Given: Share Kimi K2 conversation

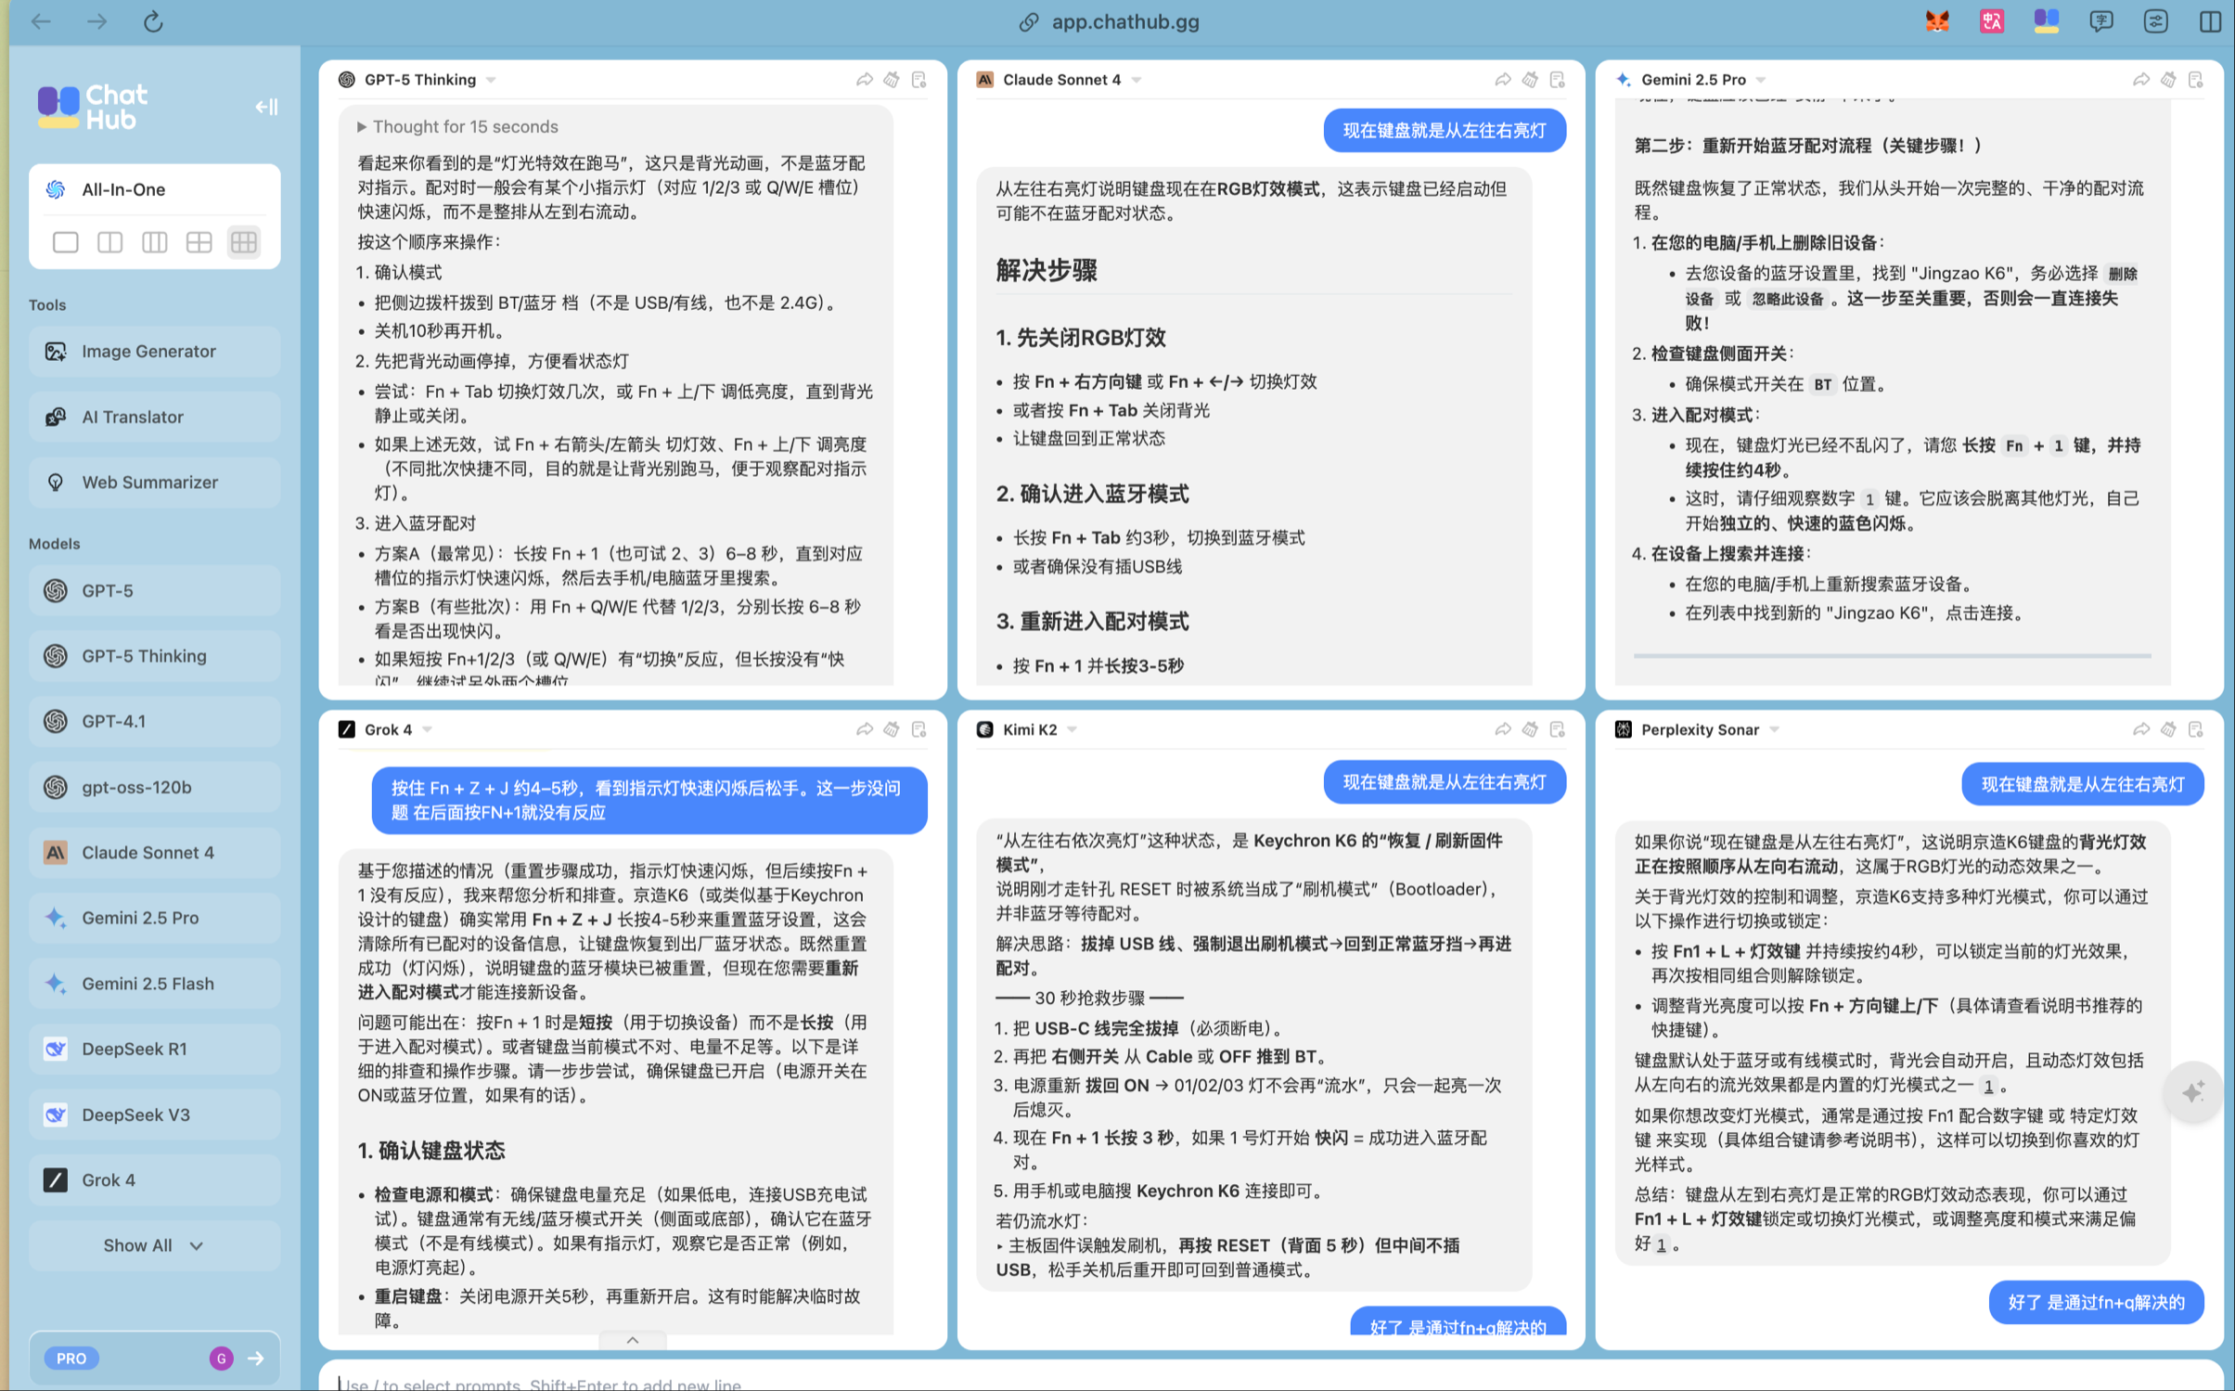Looking at the screenshot, I should click(1503, 729).
